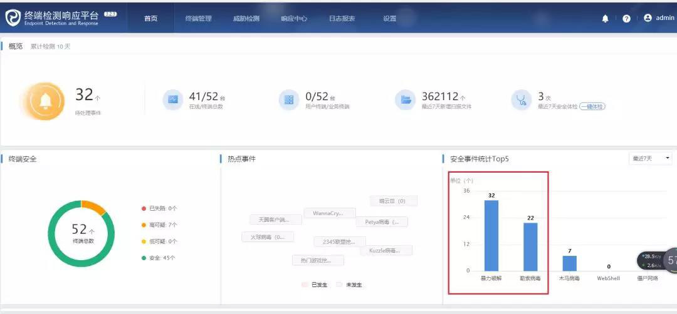
Task: Toggle the 未发生 legend in hot events
Action: tap(349, 285)
